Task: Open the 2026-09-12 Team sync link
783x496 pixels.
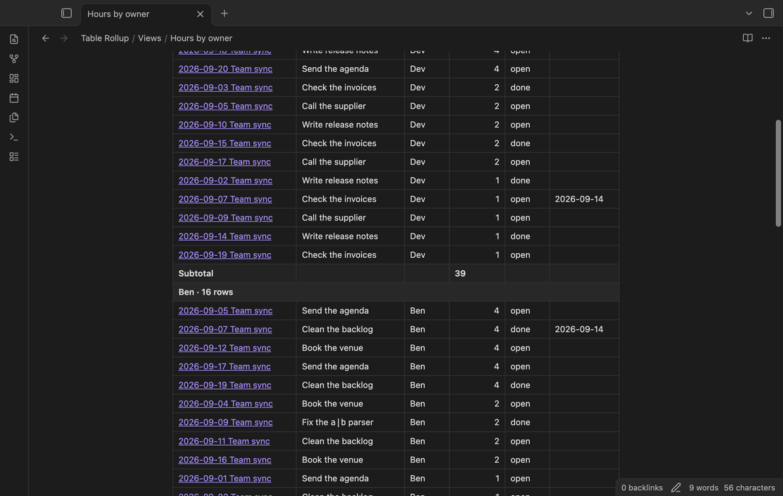Action: (224, 348)
